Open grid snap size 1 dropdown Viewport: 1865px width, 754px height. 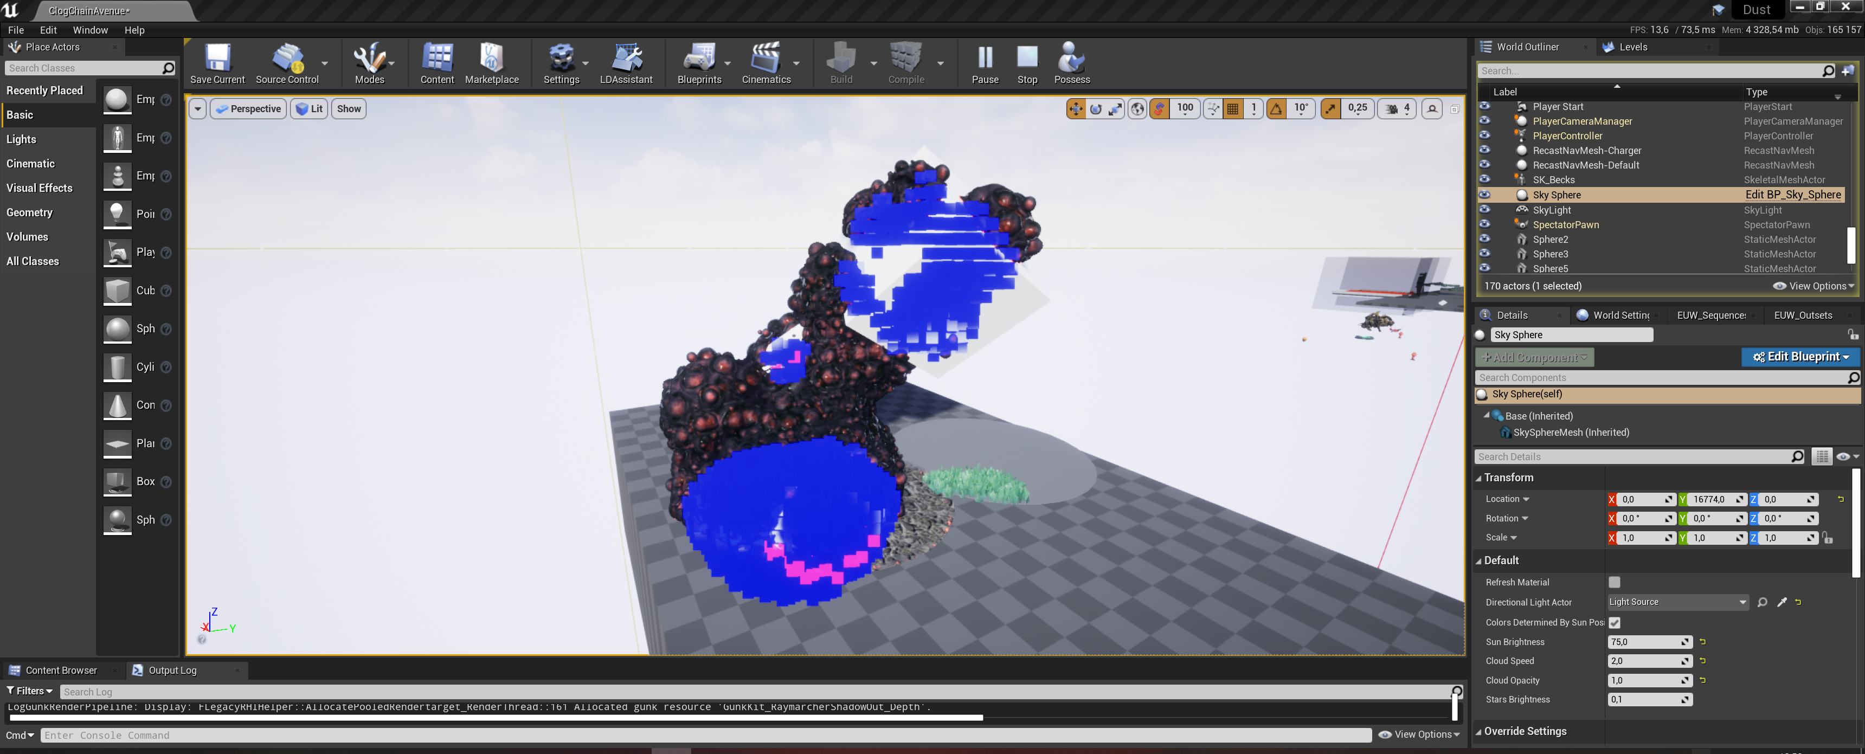pos(1253,108)
